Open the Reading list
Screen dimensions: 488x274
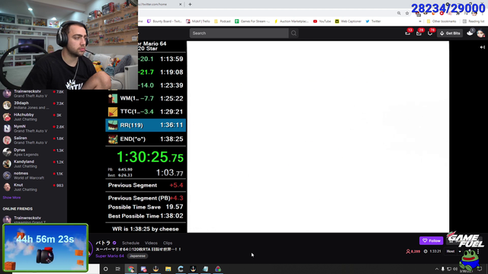[474, 21]
